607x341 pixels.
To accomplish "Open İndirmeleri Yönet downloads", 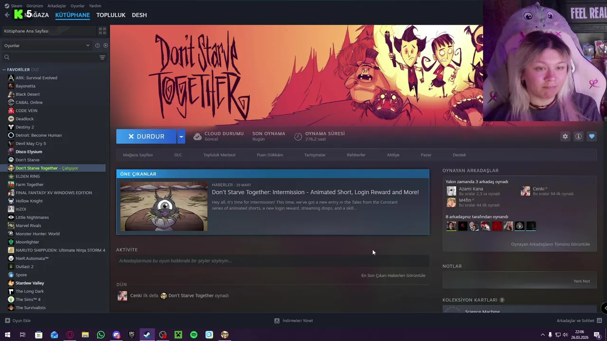I will [x=294, y=321].
